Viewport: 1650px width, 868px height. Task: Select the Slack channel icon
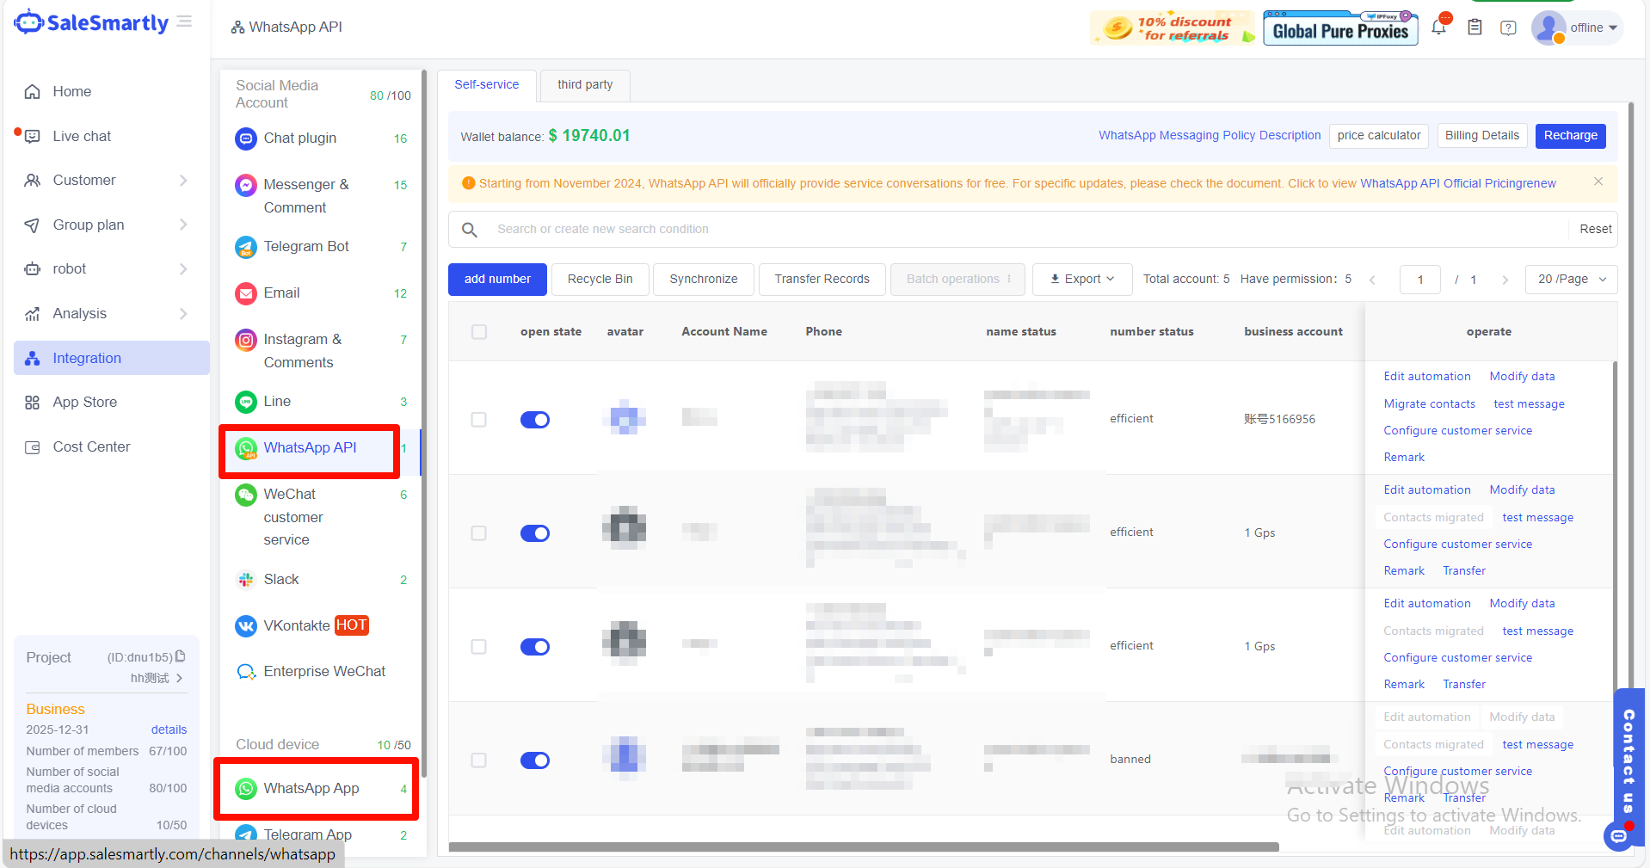tap(246, 580)
